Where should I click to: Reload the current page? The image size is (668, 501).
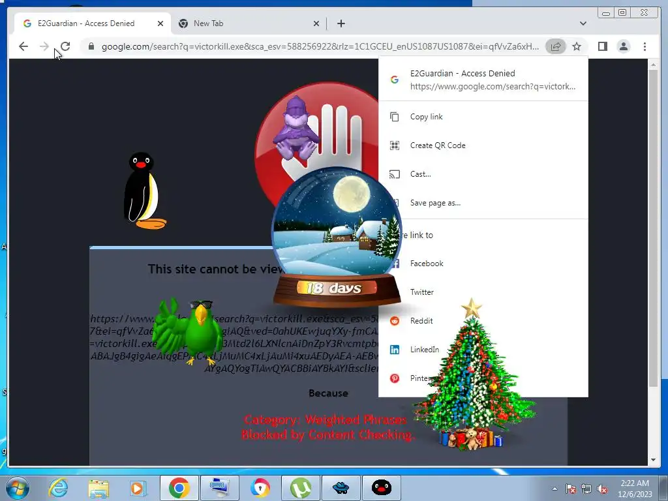click(x=65, y=46)
